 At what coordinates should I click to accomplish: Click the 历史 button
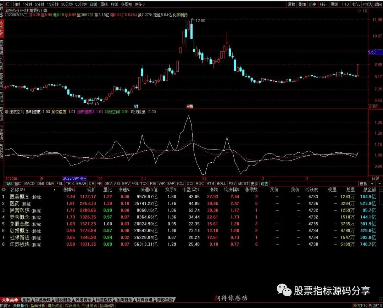click(x=313, y=4)
